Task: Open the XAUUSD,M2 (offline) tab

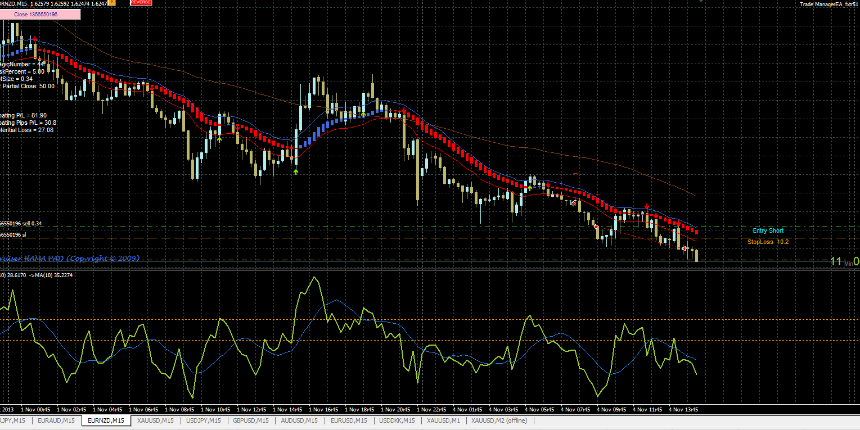Action: [x=499, y=420]
